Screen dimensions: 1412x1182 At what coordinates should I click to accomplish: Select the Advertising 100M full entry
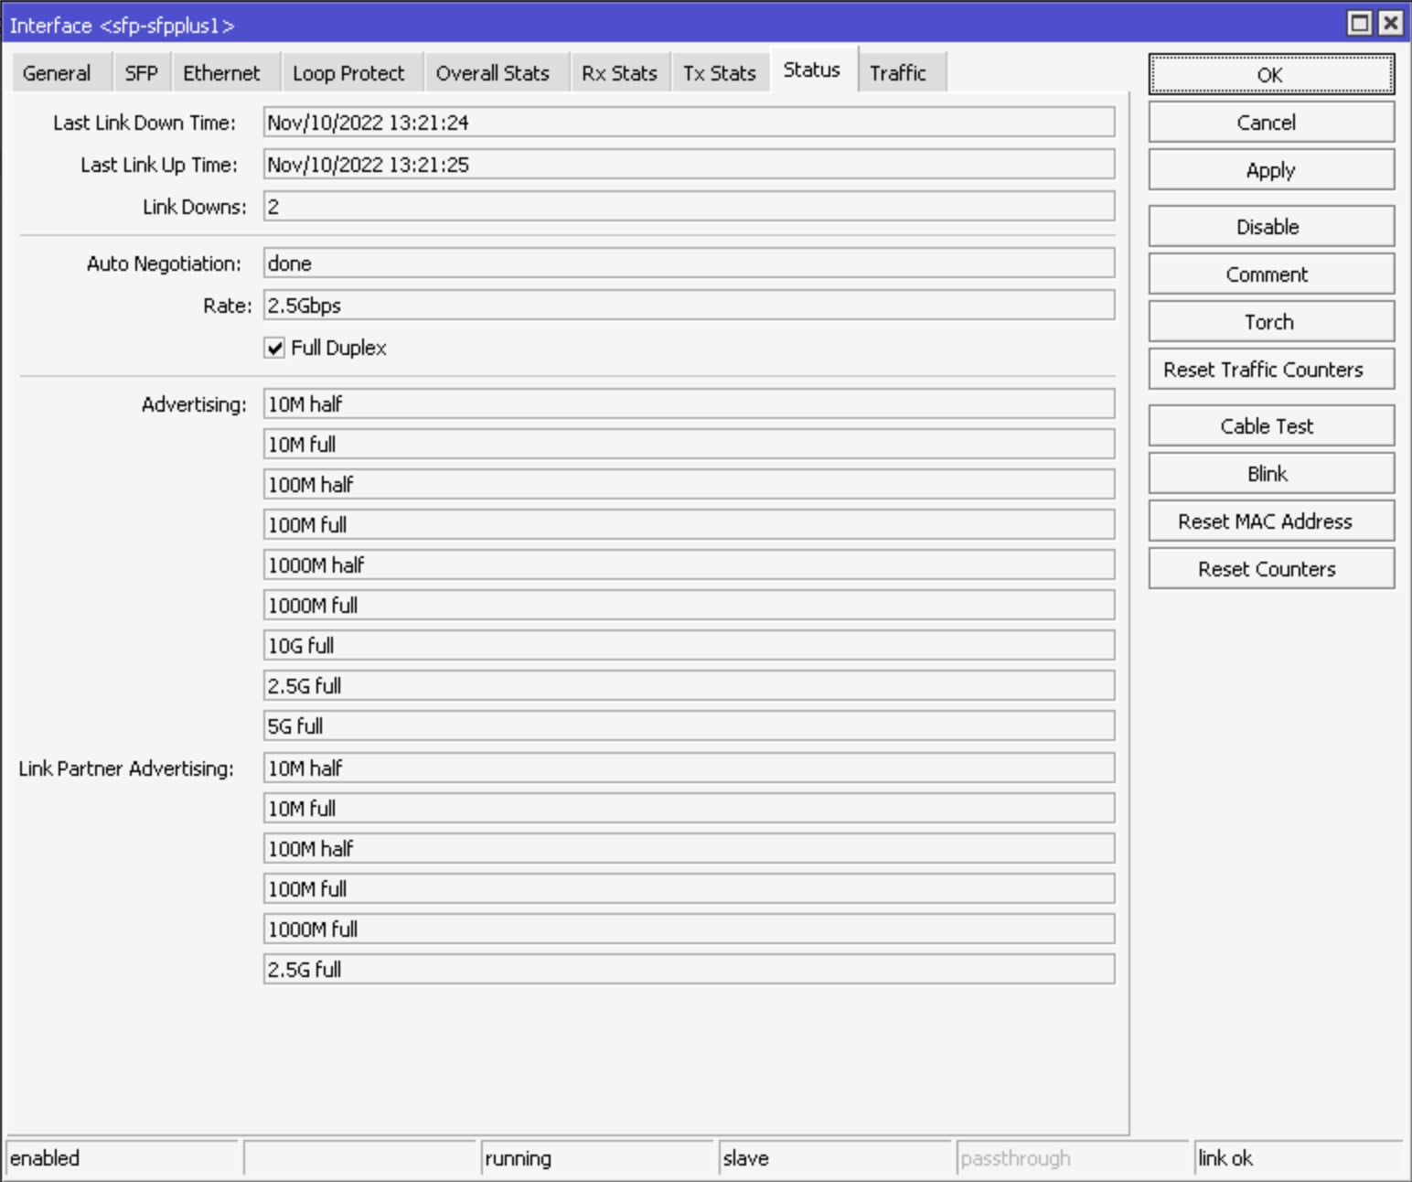[689, 525]
